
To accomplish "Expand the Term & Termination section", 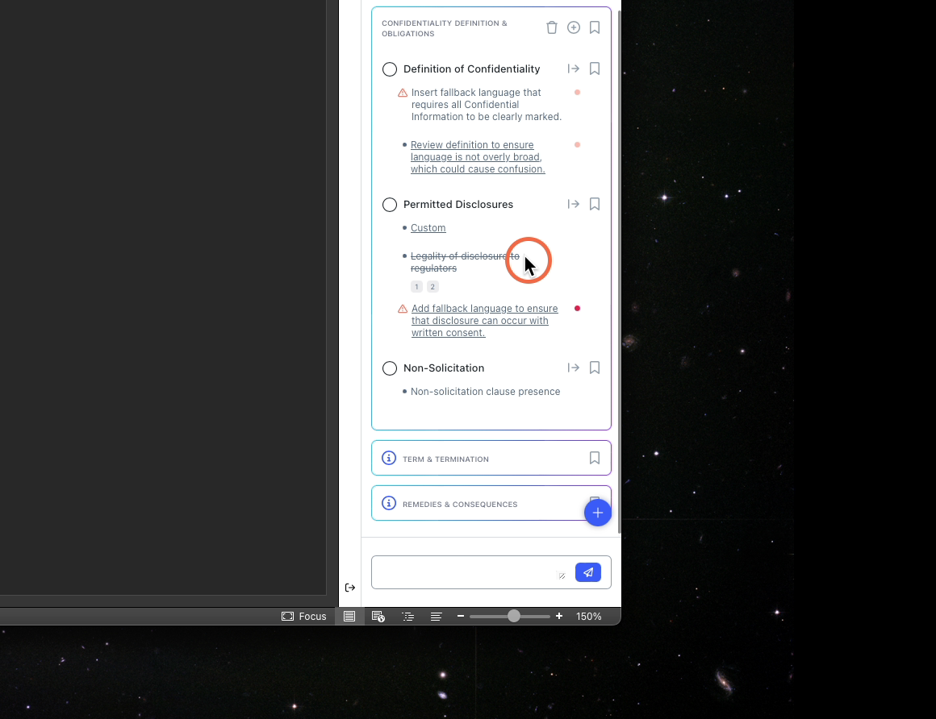I will click(x=491, y=458).
